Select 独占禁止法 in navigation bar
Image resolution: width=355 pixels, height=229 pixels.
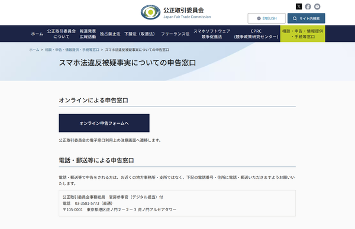click(x=110, y=34)
